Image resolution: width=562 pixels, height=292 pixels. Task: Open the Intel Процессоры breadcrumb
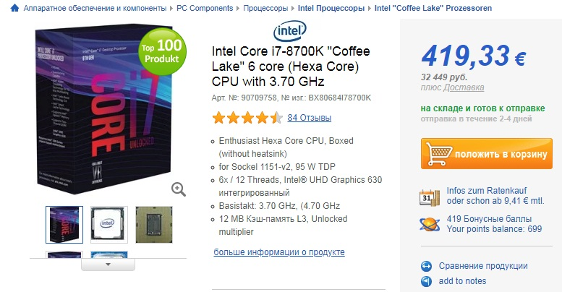(331, 8)
